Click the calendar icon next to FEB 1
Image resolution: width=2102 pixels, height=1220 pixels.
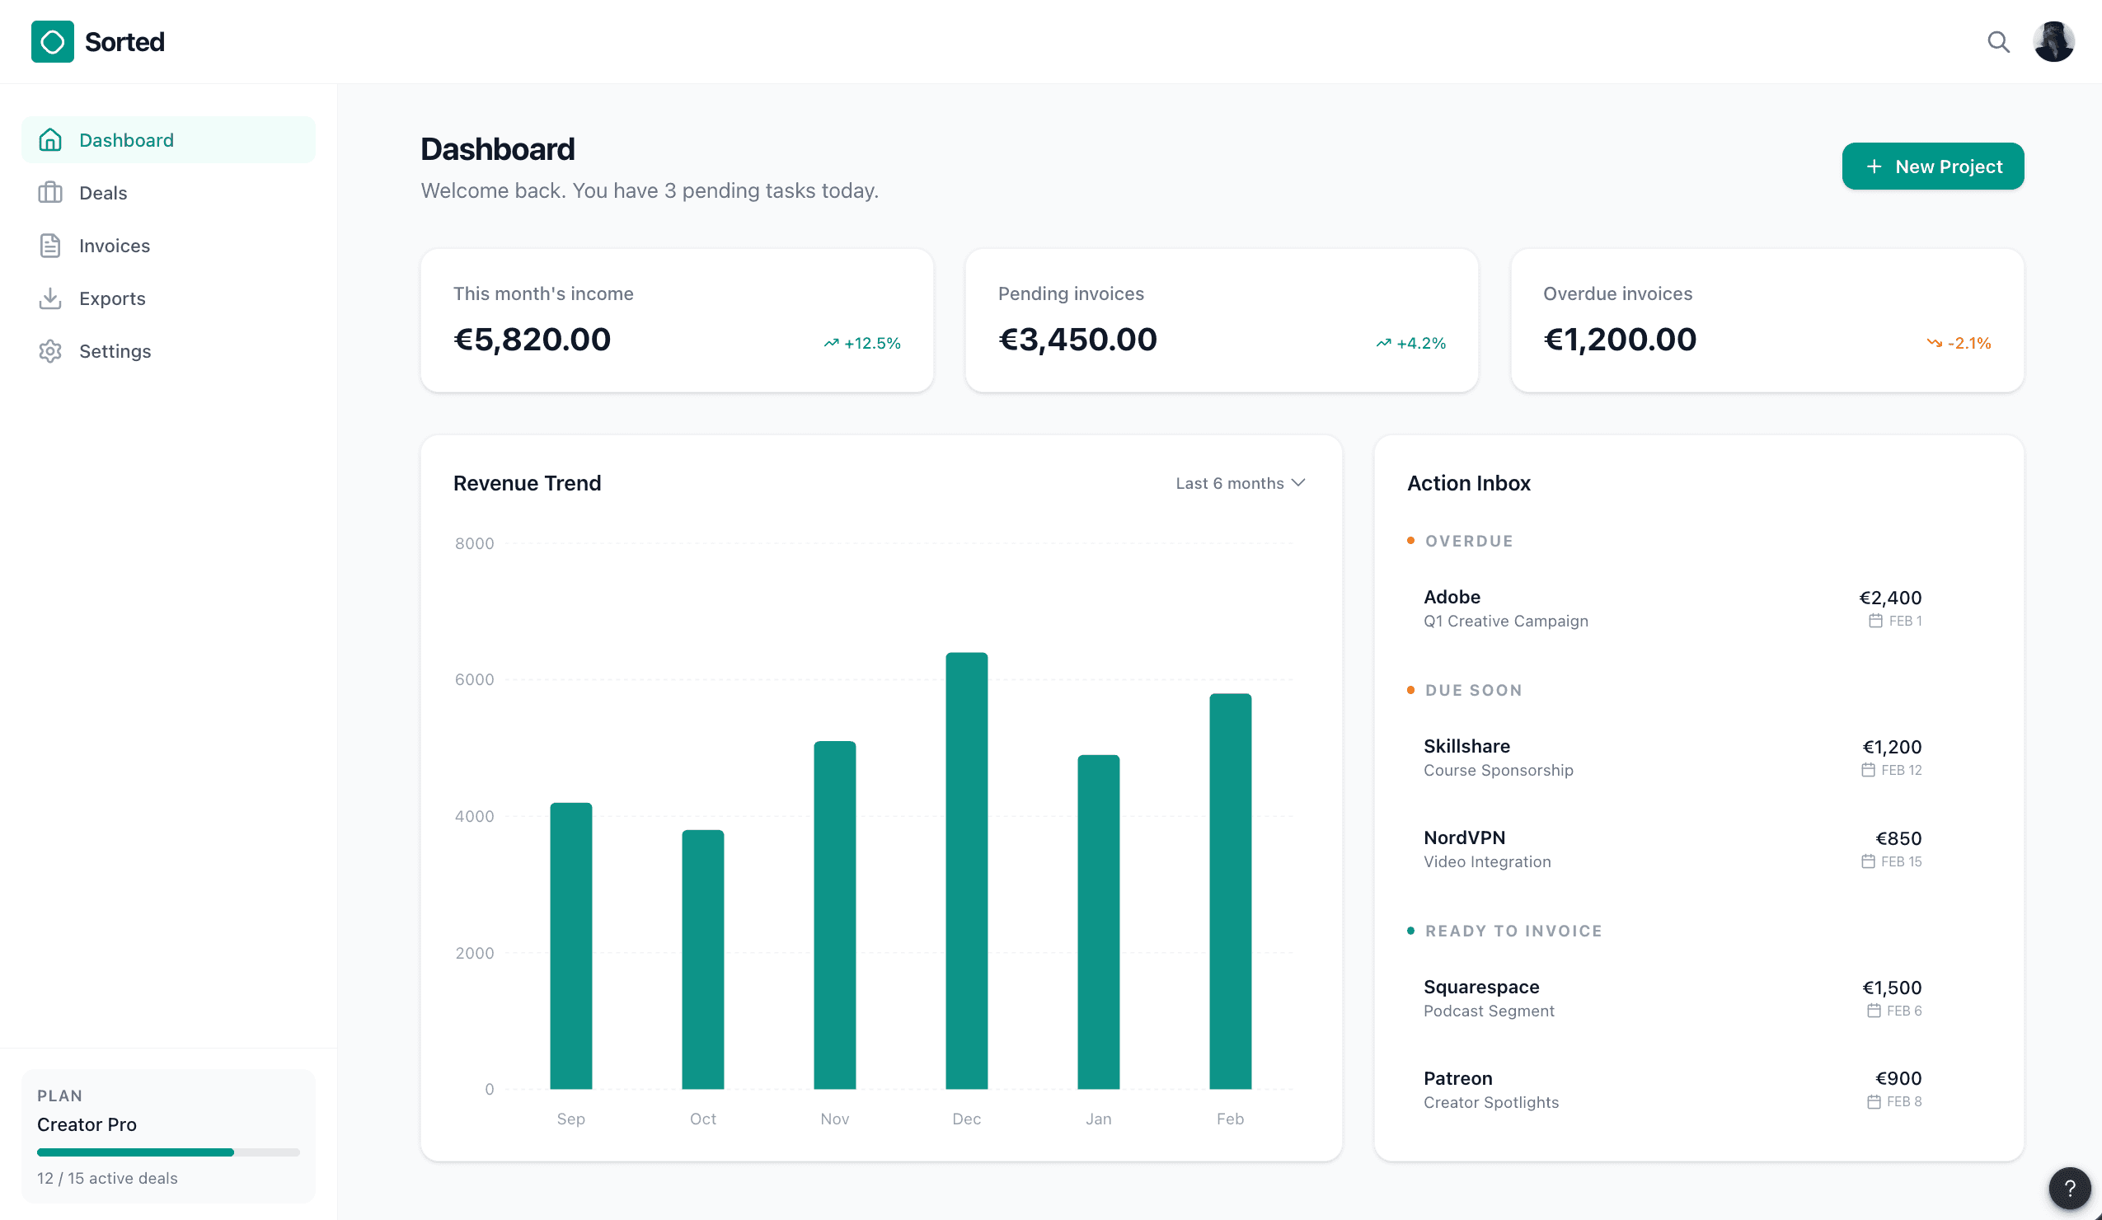[x=1874, y=621]
